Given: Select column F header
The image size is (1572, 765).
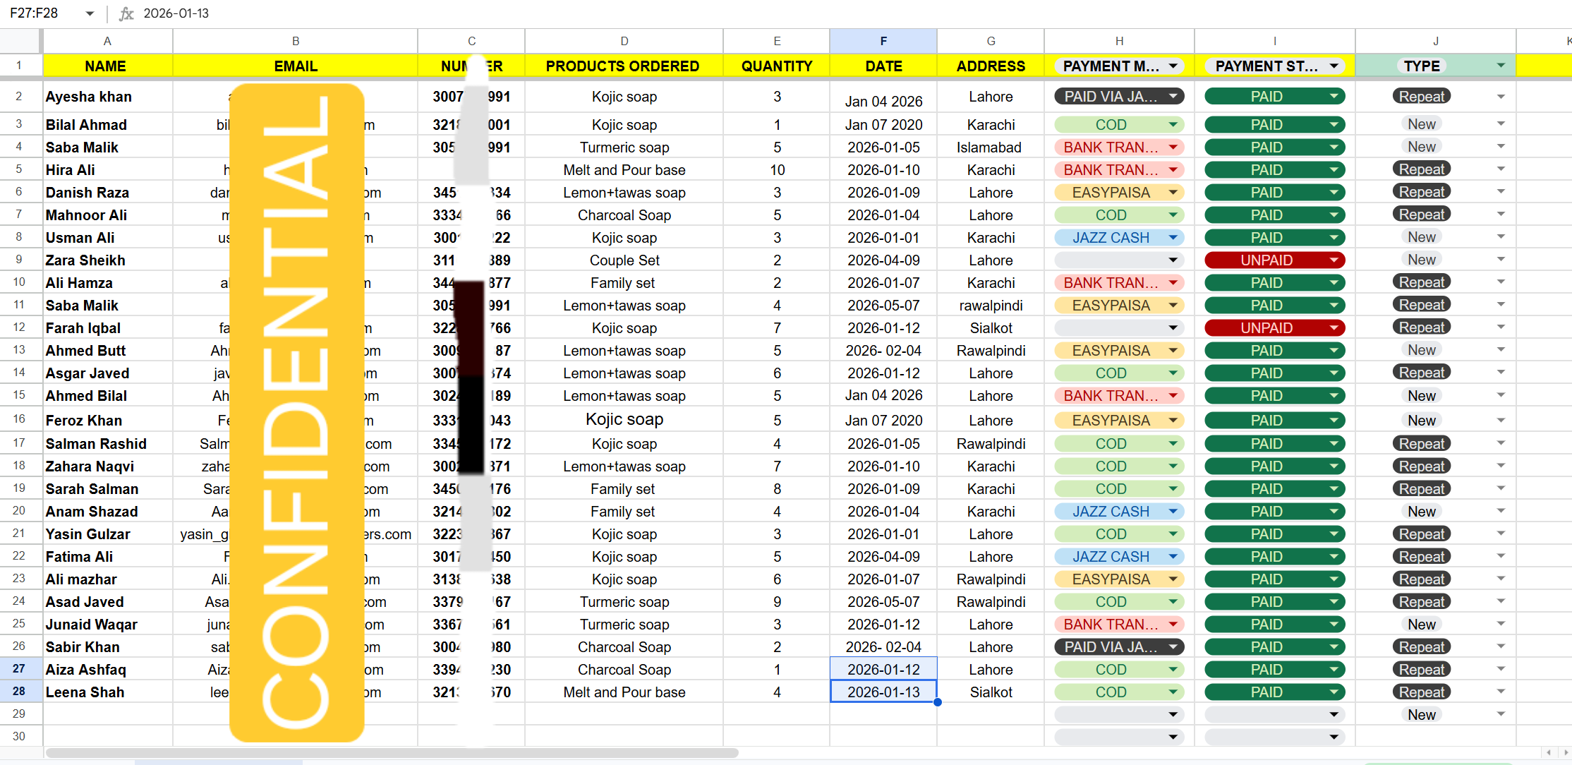Looking at the screenshot, I should [x=883, y=41].
